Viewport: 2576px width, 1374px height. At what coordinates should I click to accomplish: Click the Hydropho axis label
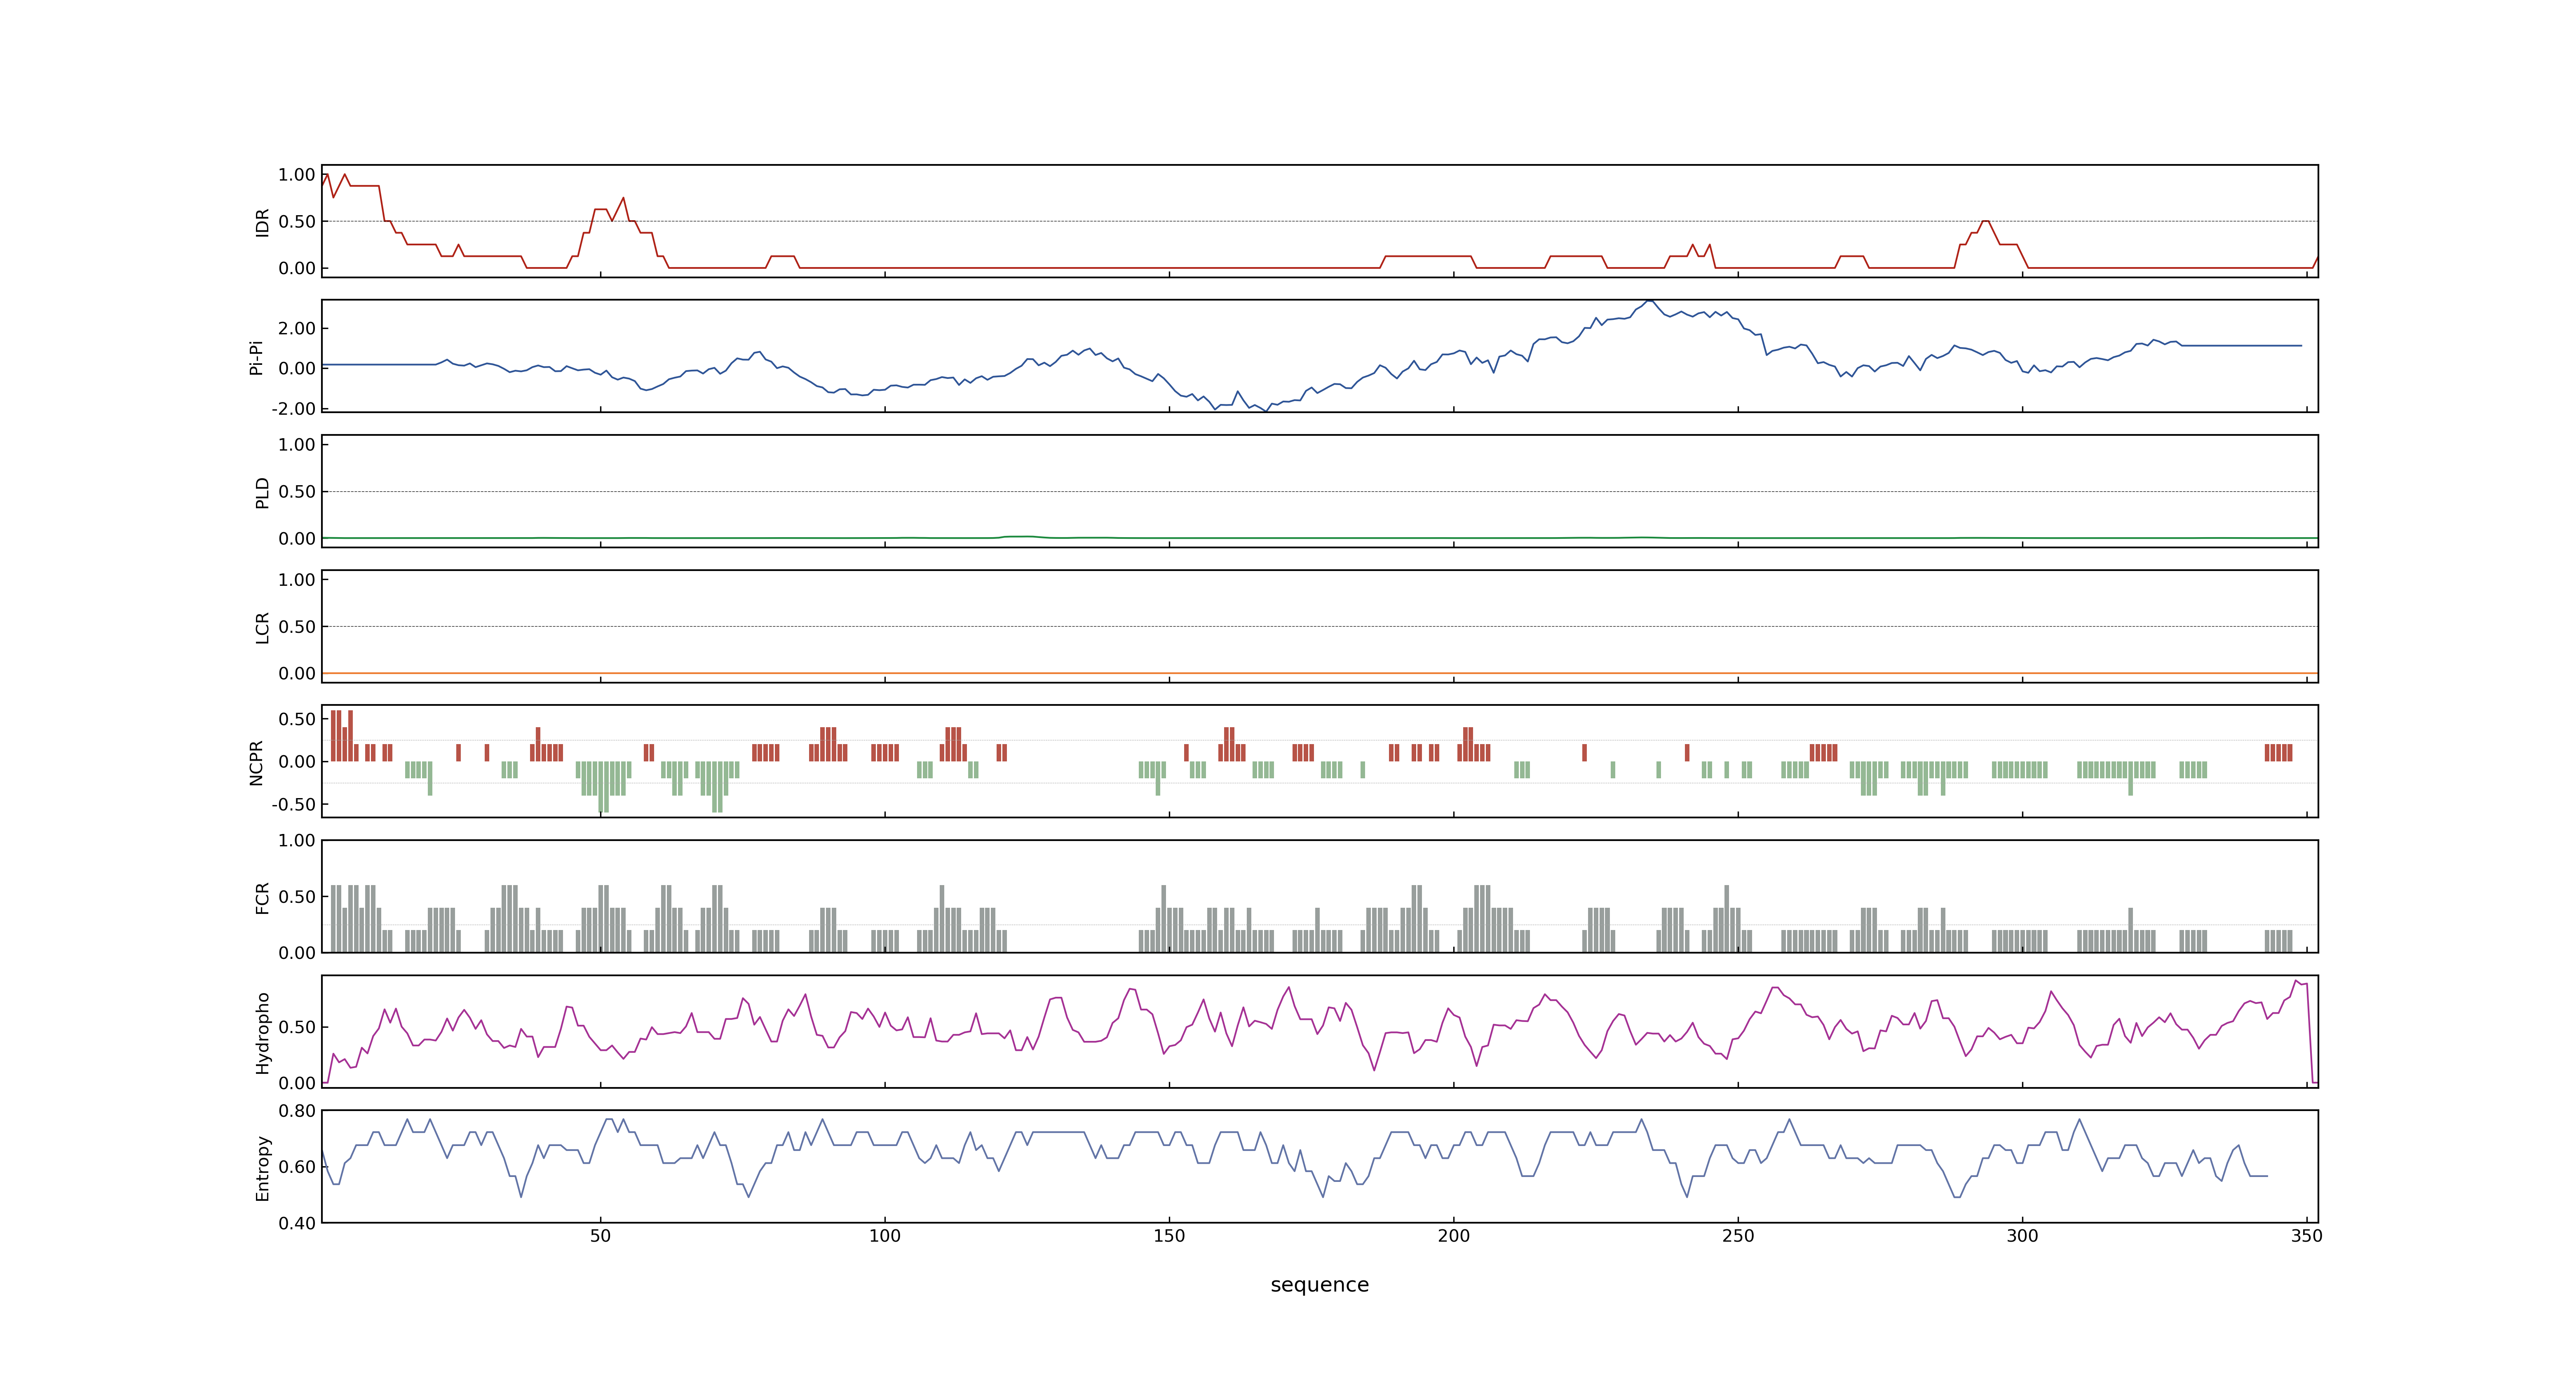pyautogui.click(x=262, y=1033)
